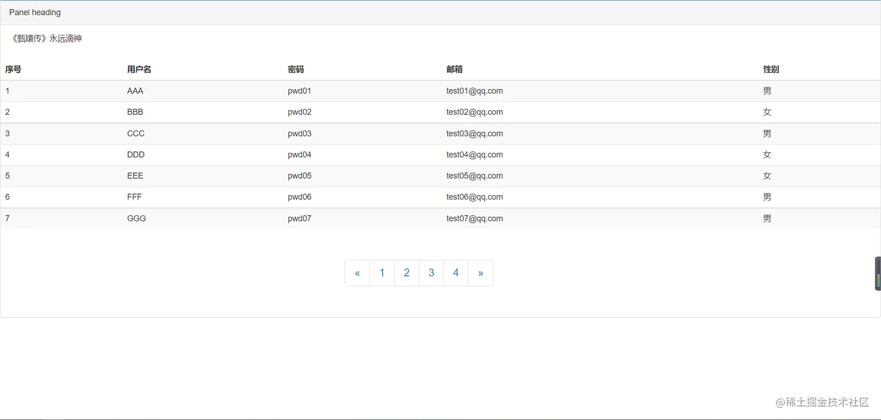Click gender cell in AAA row
Screen dimensions: 881x420
point(767,91)
